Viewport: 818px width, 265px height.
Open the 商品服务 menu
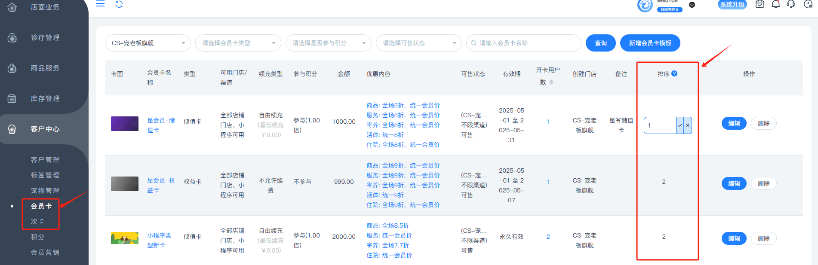coord(44,68)
